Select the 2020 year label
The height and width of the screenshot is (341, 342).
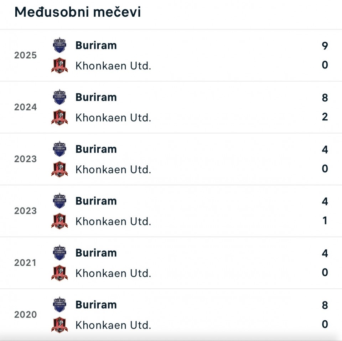coord(26,315)
